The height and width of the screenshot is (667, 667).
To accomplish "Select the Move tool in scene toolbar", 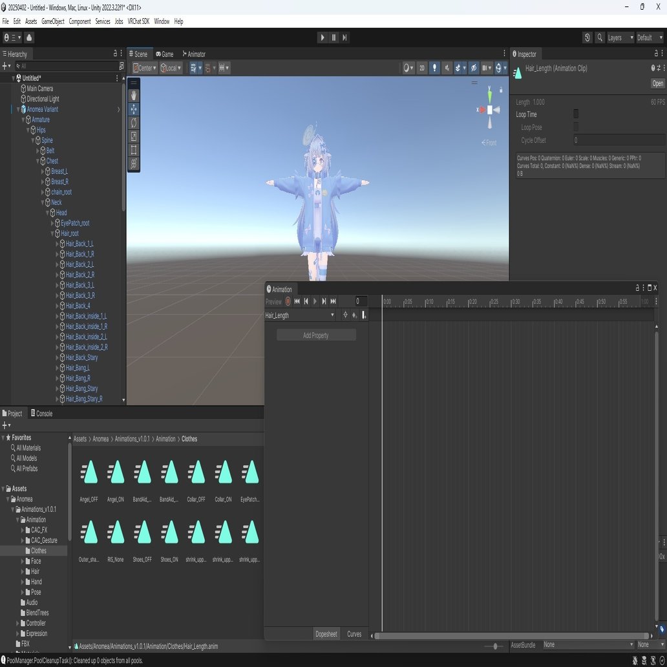I will point(134,109).
